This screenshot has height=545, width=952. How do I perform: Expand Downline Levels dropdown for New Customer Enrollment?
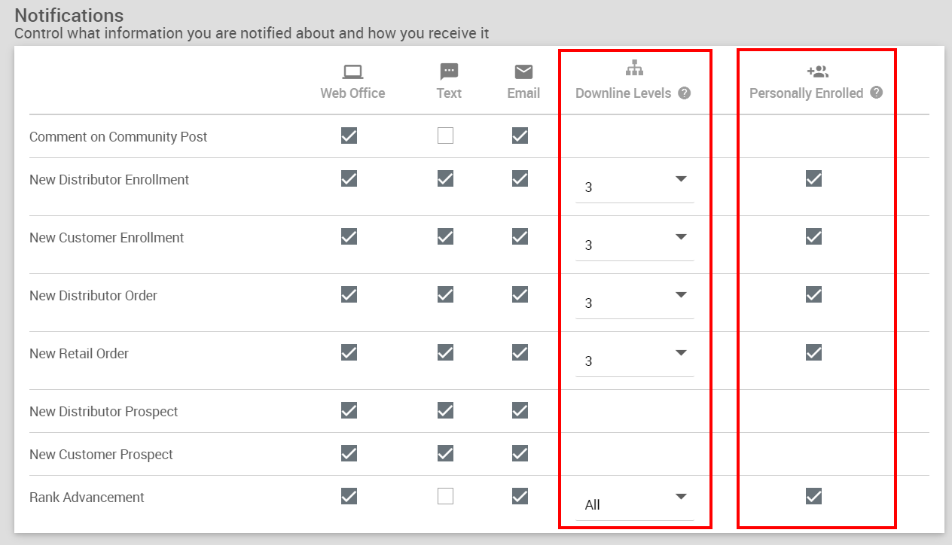click(x=634, y=244)
